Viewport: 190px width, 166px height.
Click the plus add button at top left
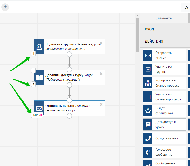pos(5,7)
